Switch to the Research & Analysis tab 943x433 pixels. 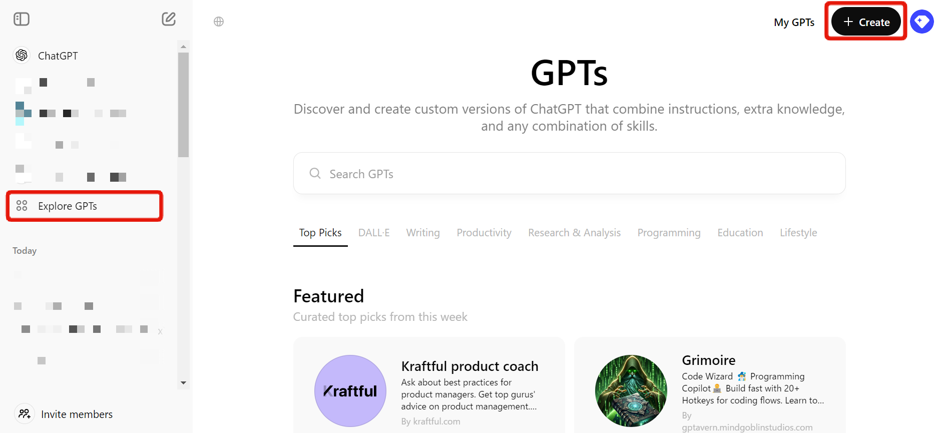point(575,233)
